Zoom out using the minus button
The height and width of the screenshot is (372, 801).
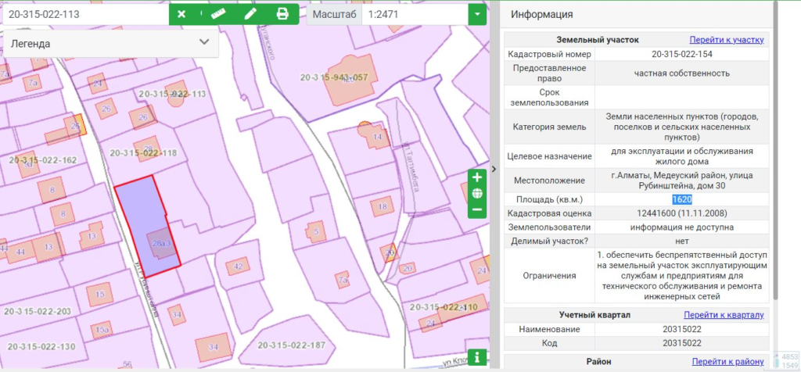pyautogui.click(x=477, y=209)
